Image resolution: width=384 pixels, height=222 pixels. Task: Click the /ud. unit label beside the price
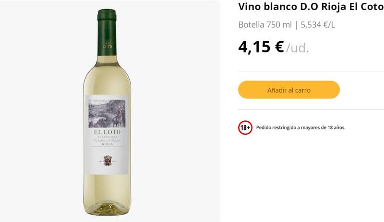pos(298,48)
